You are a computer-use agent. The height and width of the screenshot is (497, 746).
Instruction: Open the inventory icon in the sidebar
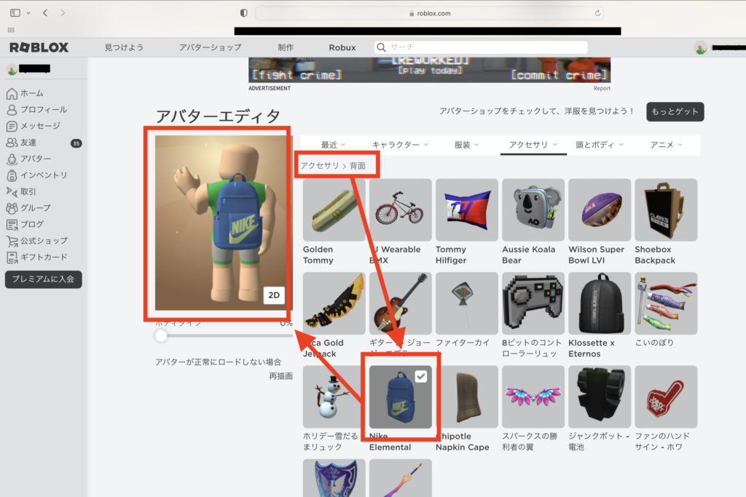point(12,175)
